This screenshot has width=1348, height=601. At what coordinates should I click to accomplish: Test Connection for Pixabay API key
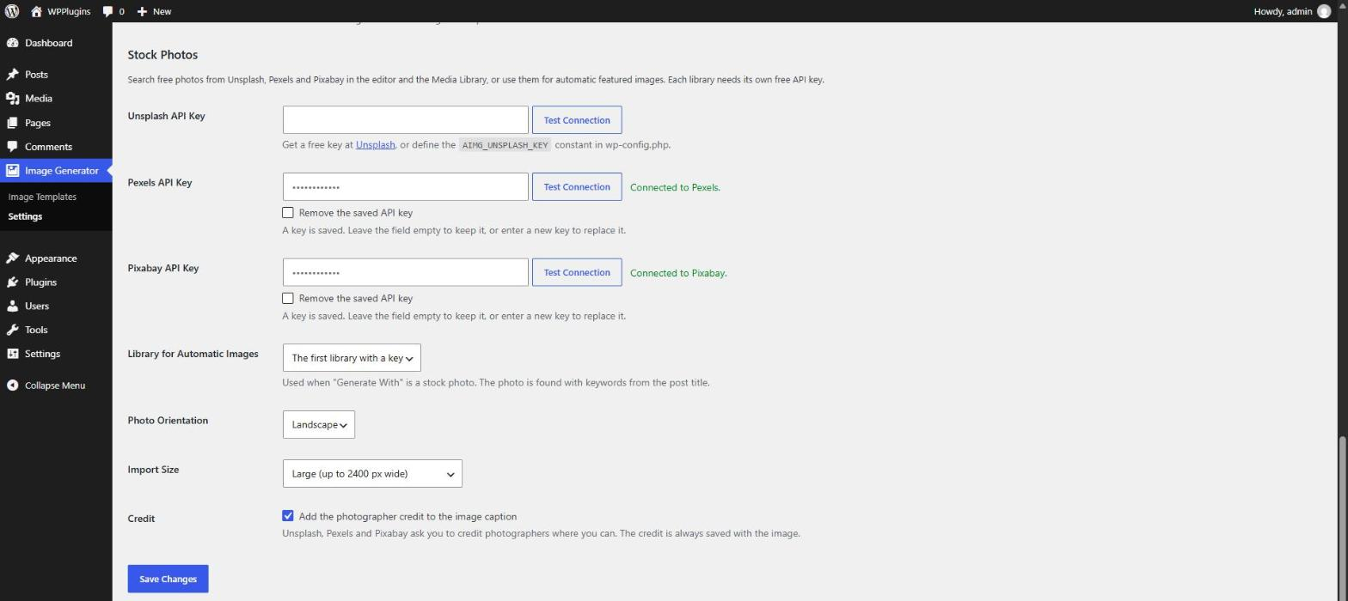coord(577,273)
